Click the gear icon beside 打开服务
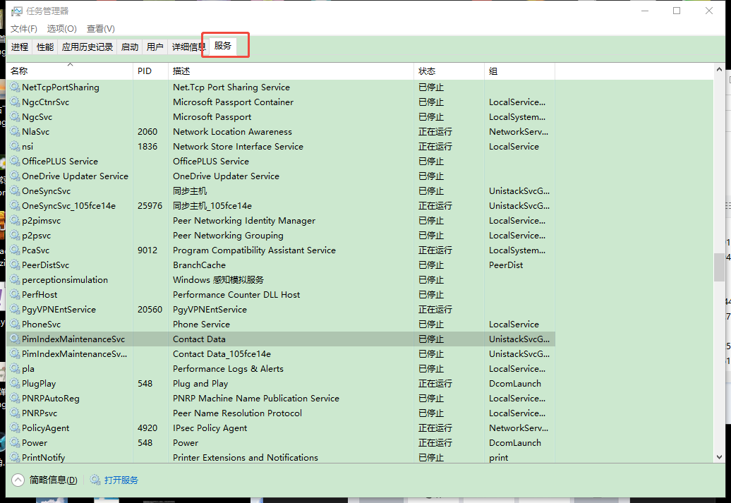Screen dimensions: 731x503 click(x=95, y=480)
